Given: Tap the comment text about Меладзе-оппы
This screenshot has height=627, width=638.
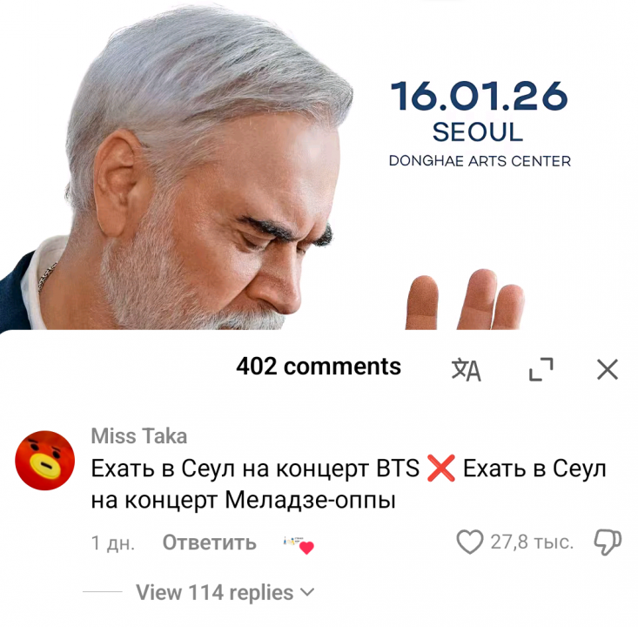Looking at the screenshot, I should point(348,483).
